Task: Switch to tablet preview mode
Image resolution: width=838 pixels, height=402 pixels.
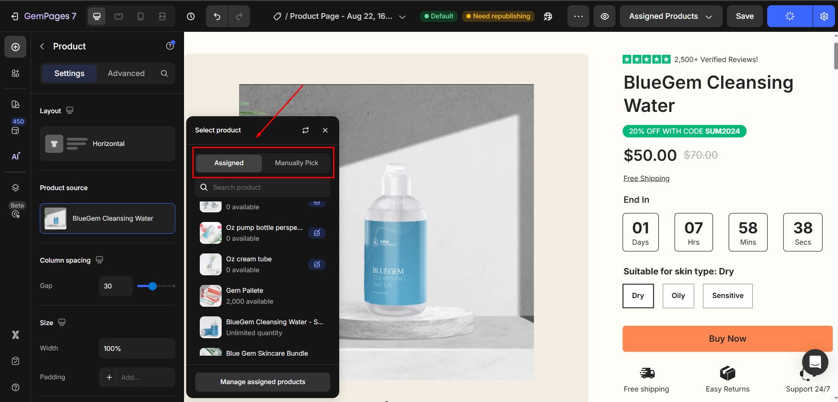Action: 118,16
